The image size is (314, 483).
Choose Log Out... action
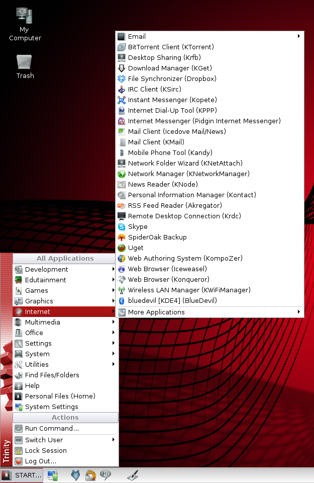coord(65,461)
